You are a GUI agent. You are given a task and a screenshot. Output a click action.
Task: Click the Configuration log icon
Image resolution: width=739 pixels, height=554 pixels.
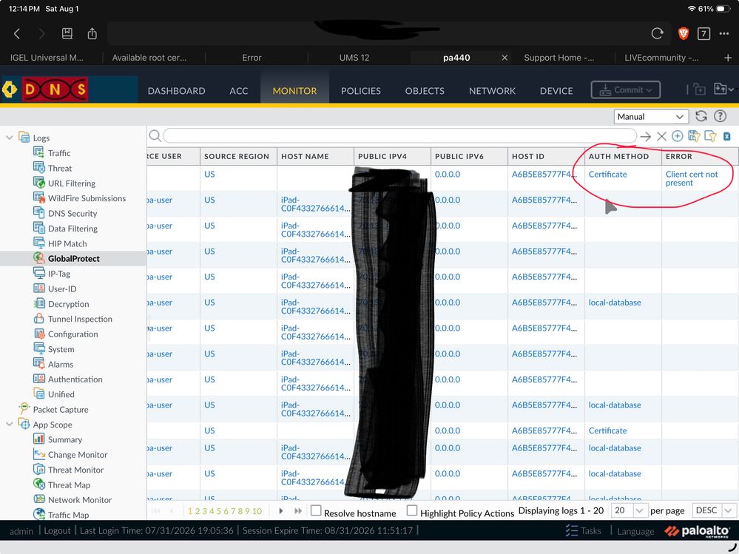coord(39,334)
